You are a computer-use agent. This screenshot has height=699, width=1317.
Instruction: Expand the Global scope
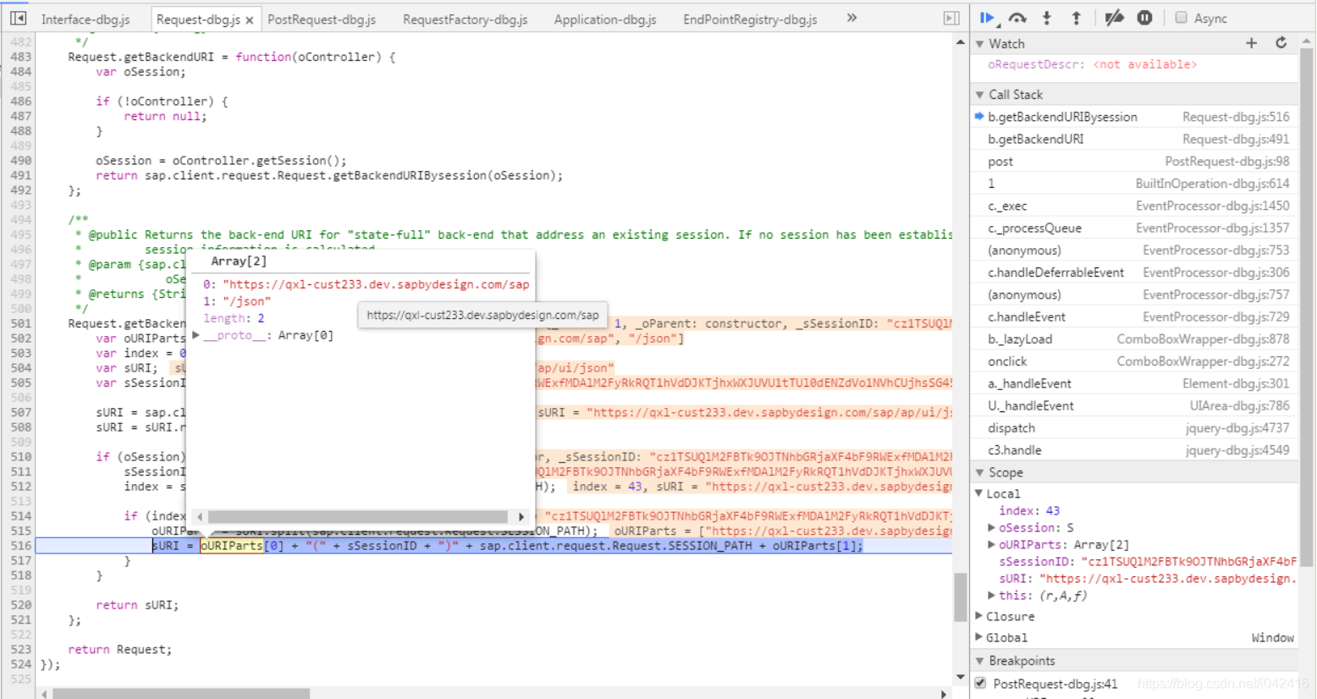[x=980, y=637]
